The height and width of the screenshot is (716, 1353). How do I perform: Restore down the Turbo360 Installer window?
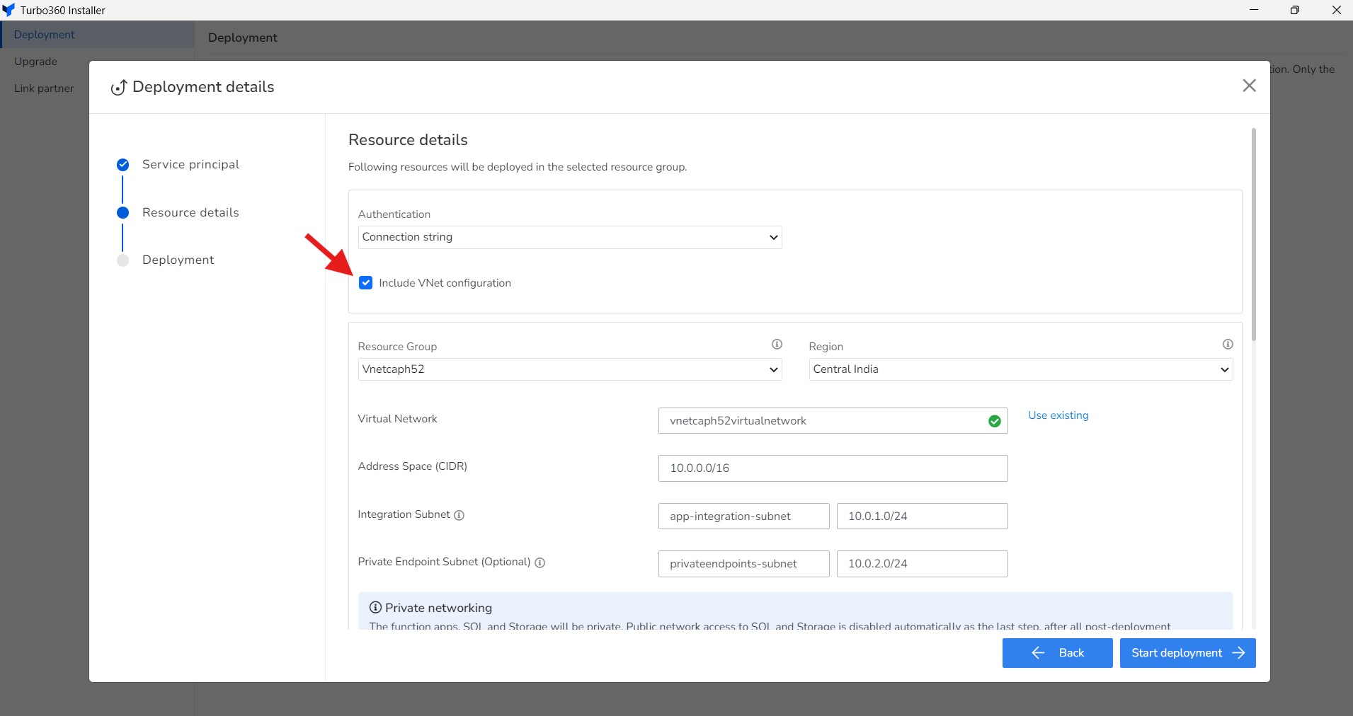(x=1294, y=10)
